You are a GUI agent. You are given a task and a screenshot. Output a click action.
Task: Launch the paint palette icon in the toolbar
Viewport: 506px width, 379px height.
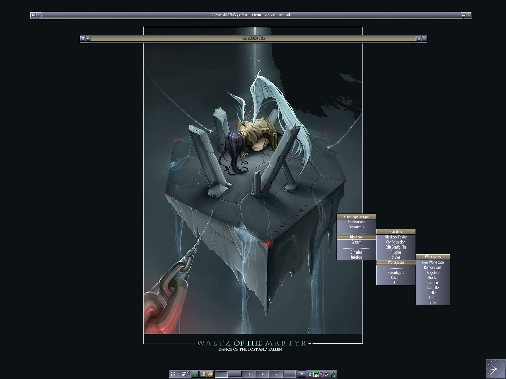210,374
